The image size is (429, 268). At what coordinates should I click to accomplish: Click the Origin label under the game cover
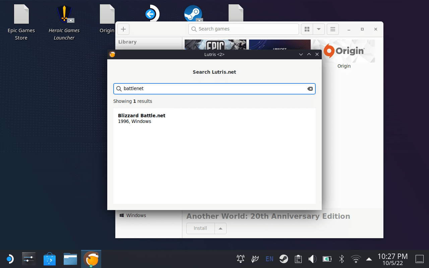344,66
